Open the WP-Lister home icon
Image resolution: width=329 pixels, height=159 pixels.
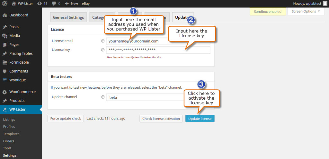(x=14, y=4)
